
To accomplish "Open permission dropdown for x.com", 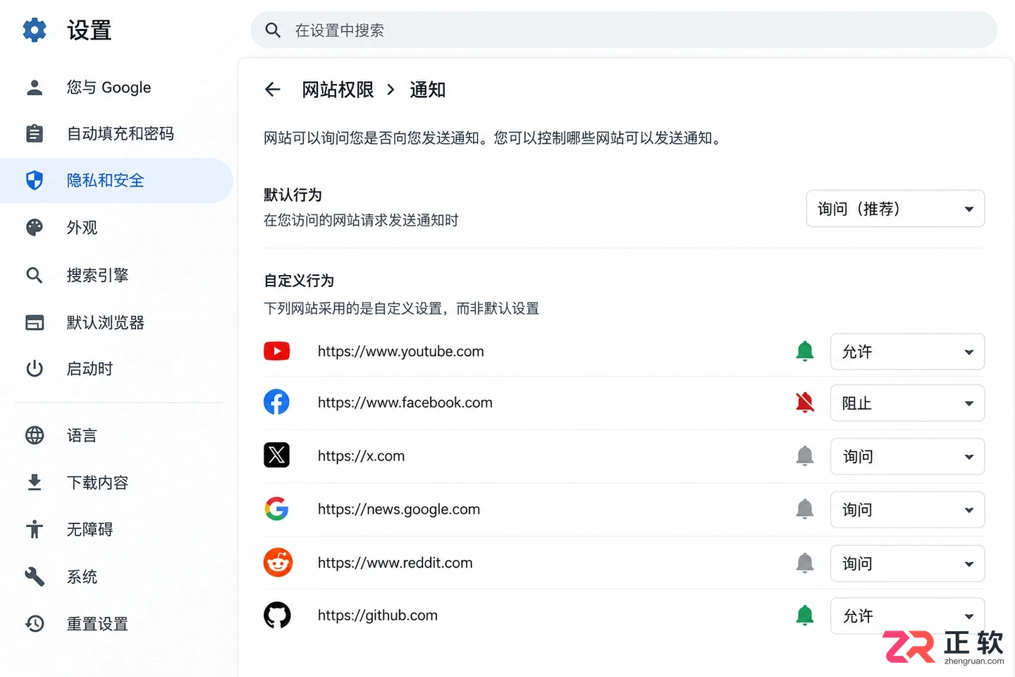I will pos(907,456).
